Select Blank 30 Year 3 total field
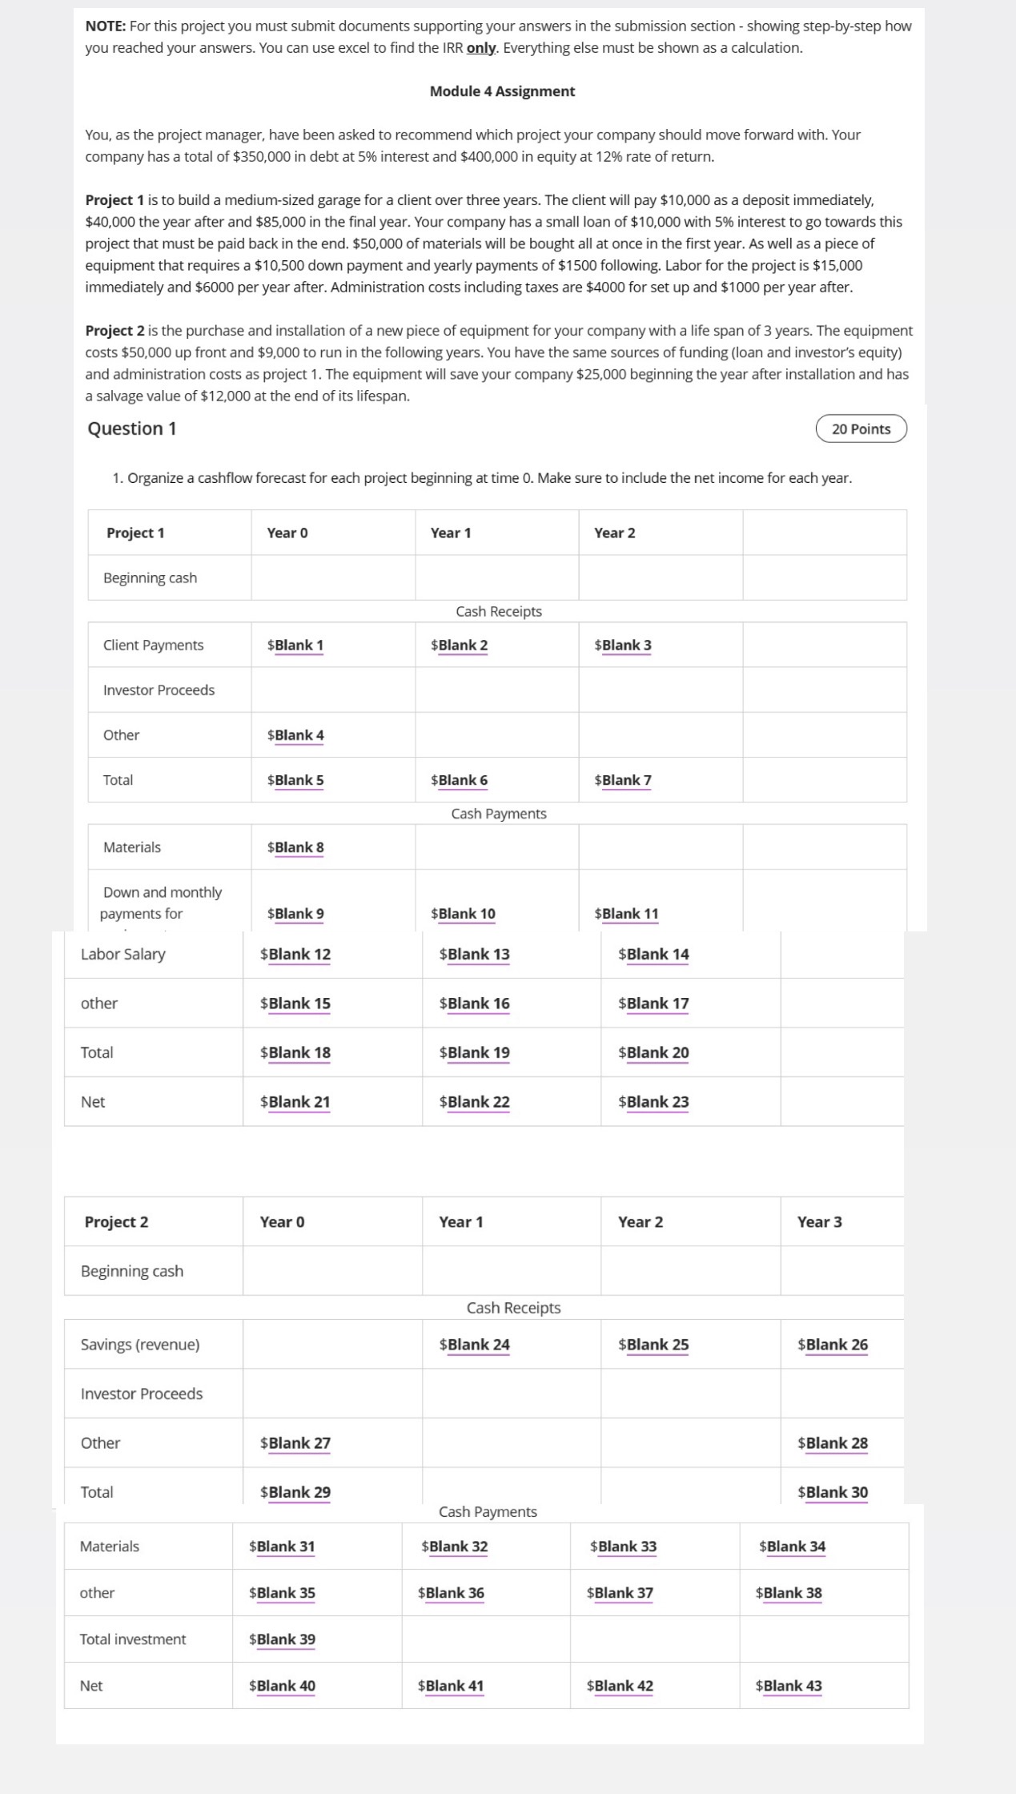The height and width of the screenshot is (1794, 1016). (837, 1492)
